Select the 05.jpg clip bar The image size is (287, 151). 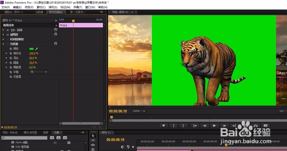(81, 25)
